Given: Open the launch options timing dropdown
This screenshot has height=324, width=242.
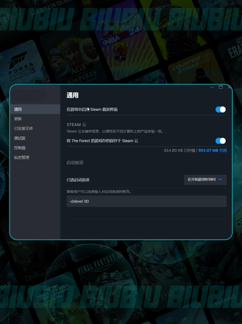Looking at the screenshot, I should [205, 180].
